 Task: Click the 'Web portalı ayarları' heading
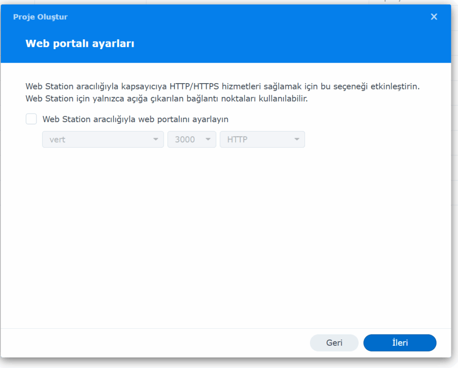[x=80, y=43]
